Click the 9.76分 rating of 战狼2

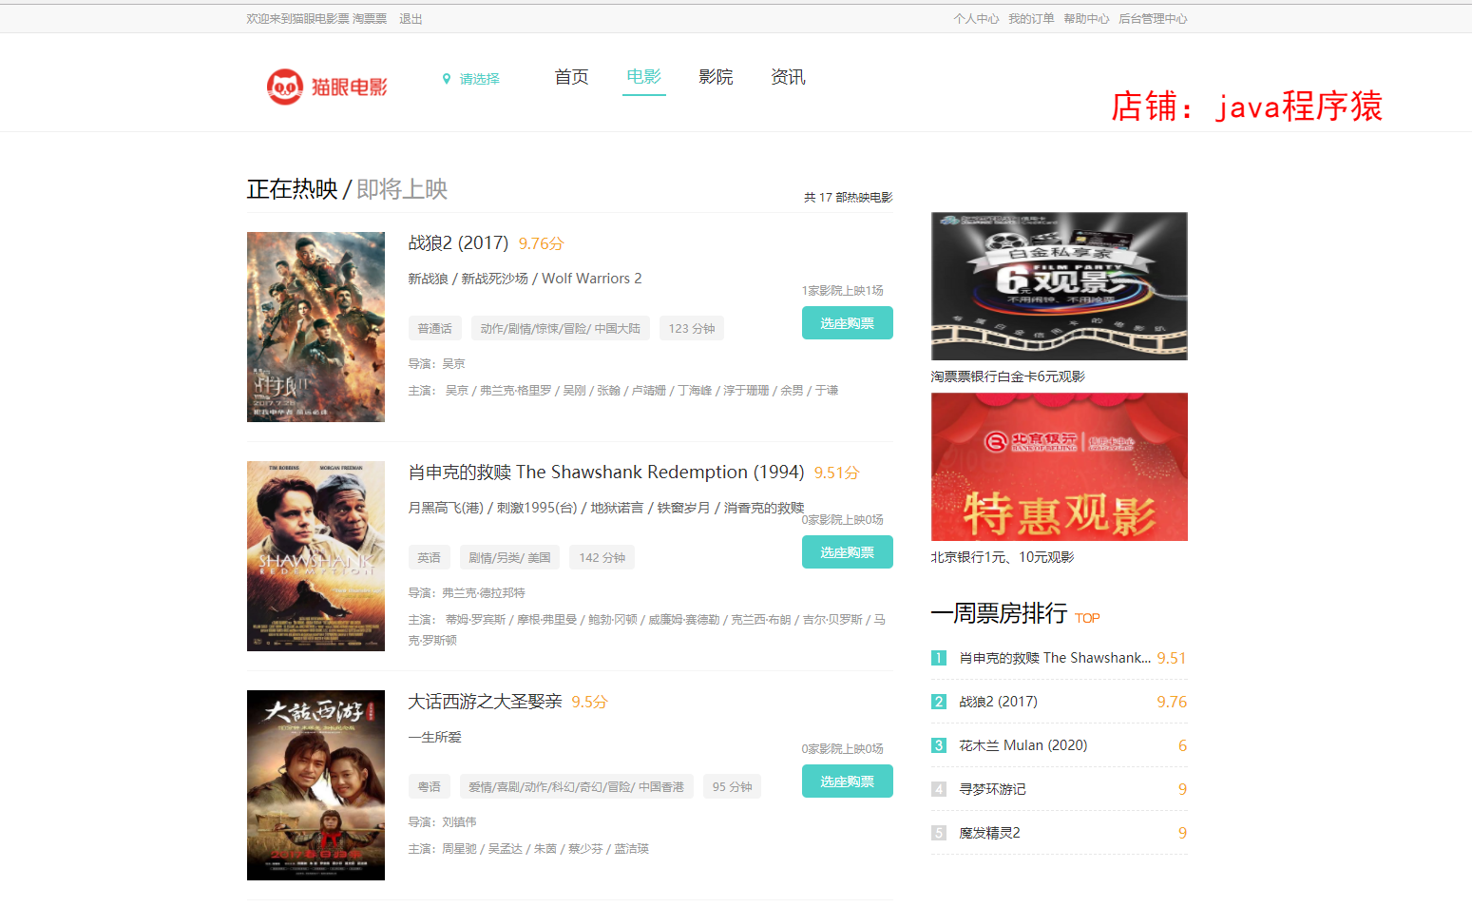[541, 244]
